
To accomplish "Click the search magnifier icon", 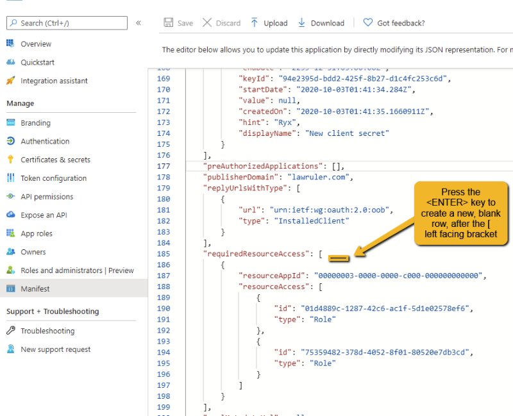I will coord(13,23).
